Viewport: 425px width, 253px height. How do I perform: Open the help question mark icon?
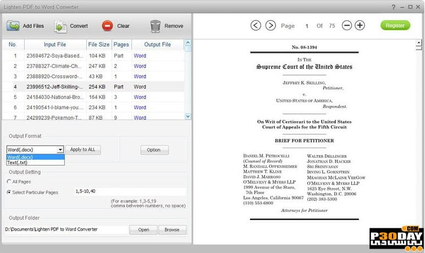[394, 7]
